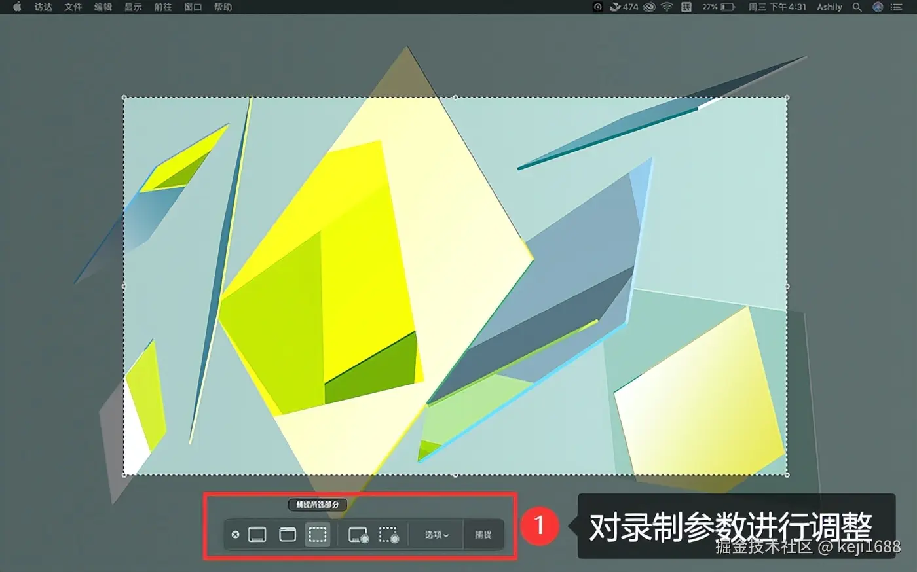Select Capture Entire Screen mode
Viewport: 917px width, 572px height.
click(x=257, y=535)
